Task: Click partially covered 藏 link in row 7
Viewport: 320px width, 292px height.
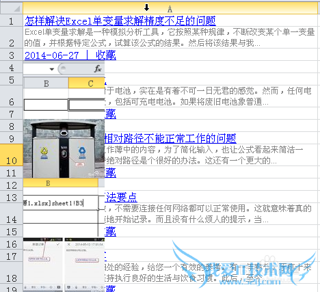Action: (x=110, y=114)
